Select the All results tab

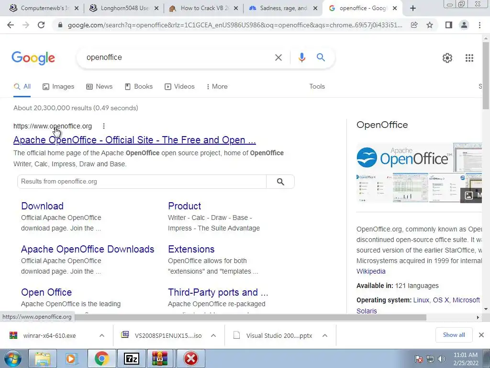pos(22,87)
